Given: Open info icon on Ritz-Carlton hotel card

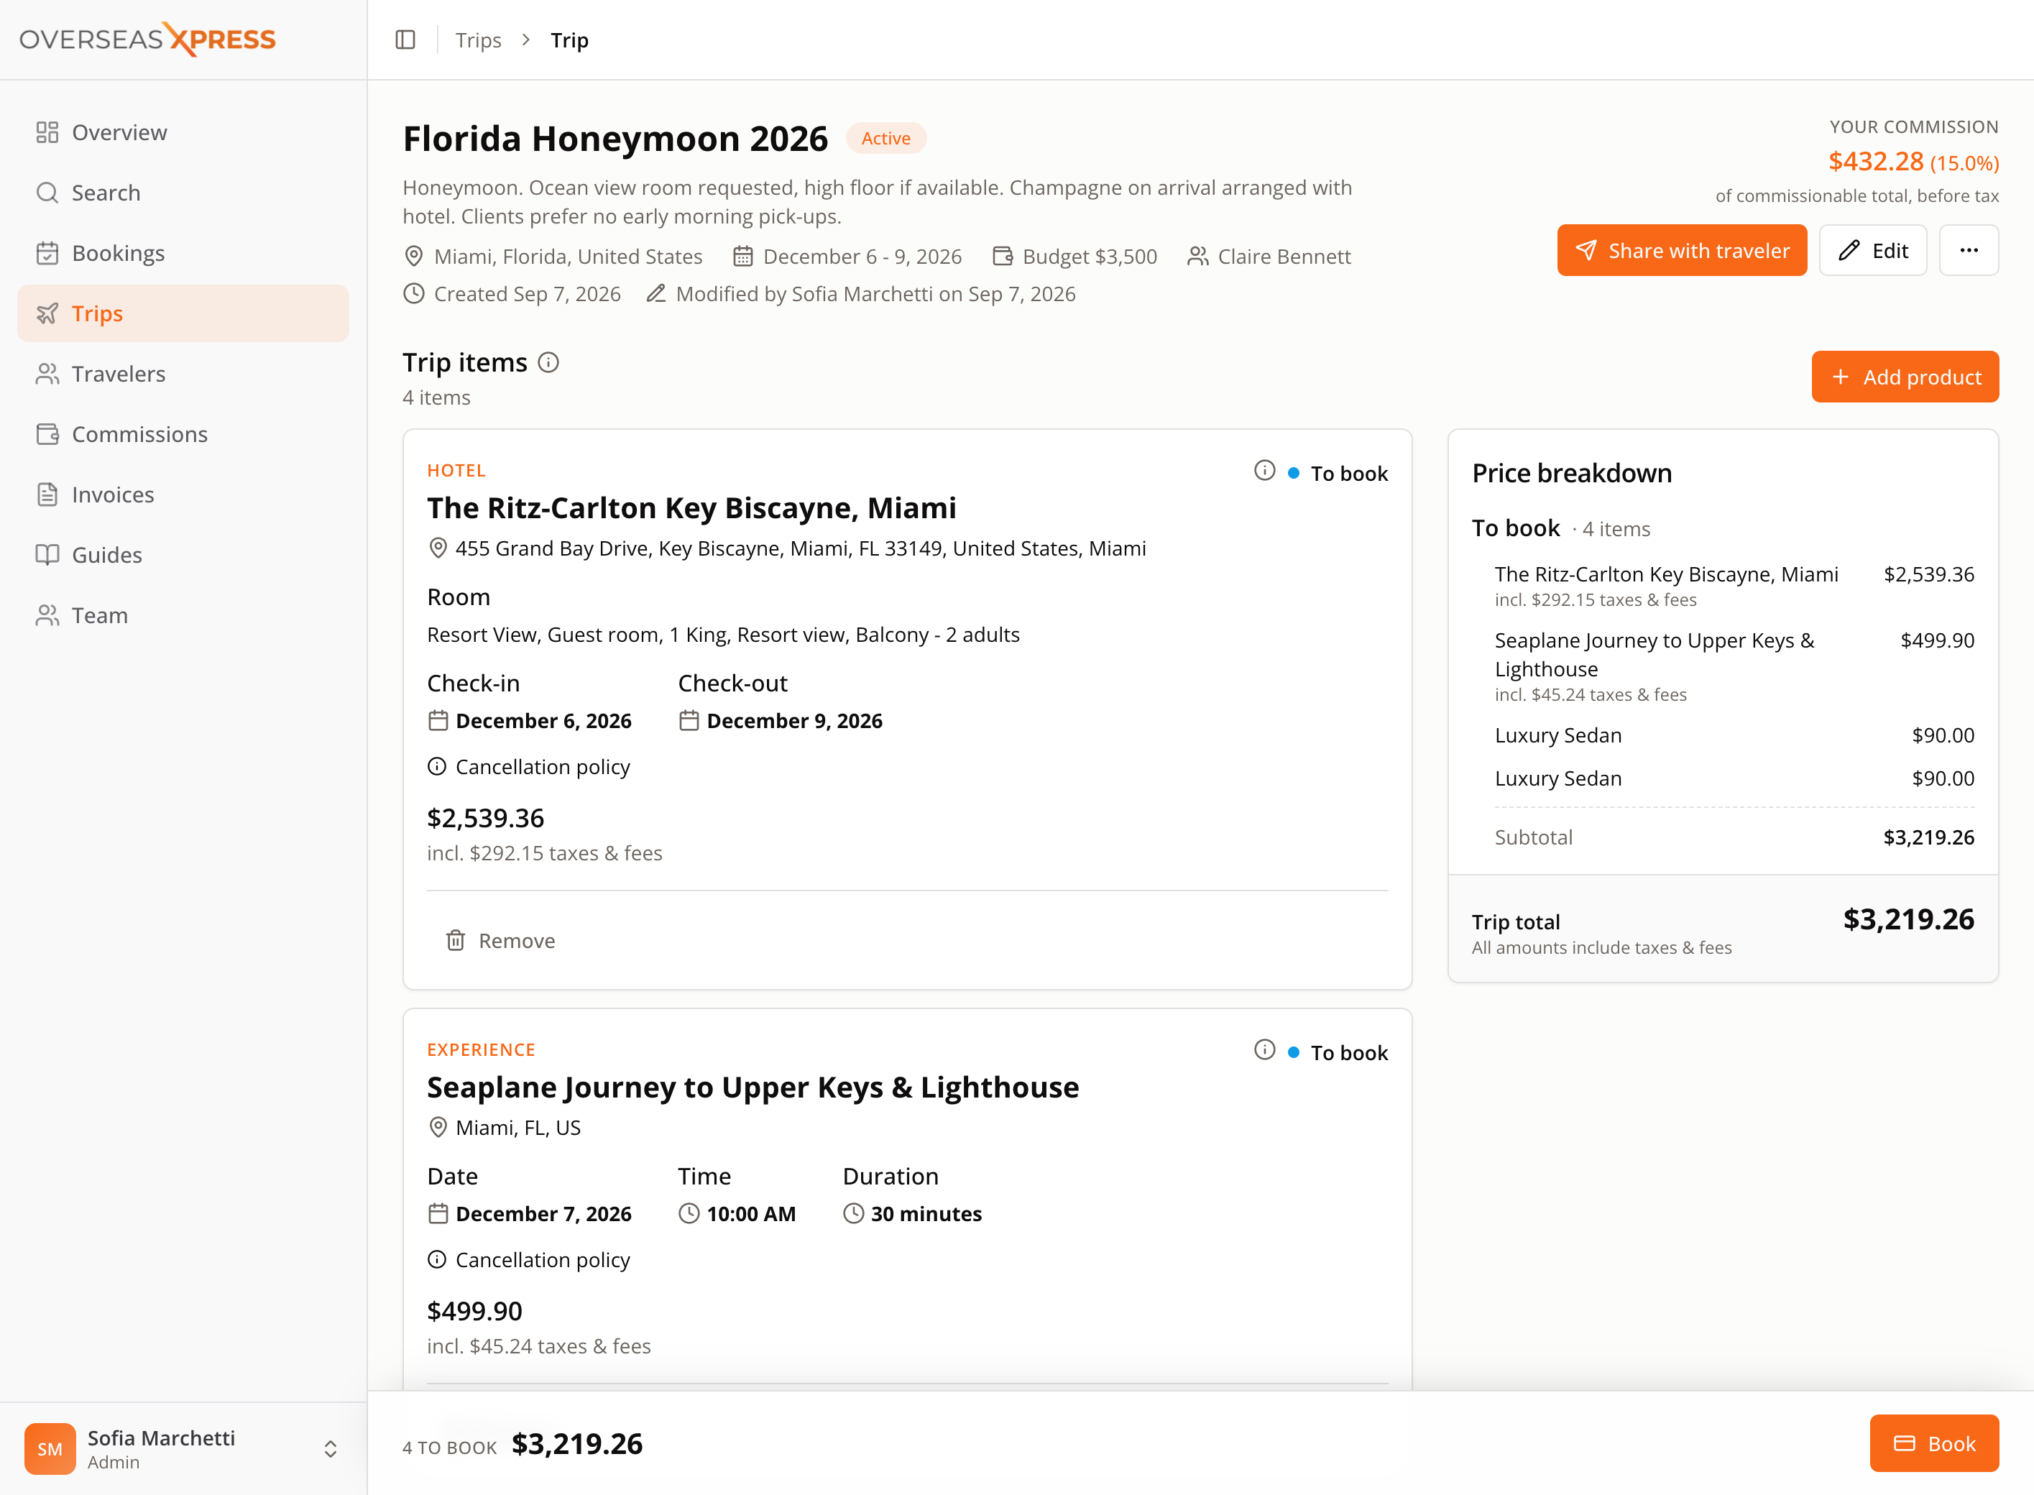Looking at the screenshot, I should pos(1264,471).
